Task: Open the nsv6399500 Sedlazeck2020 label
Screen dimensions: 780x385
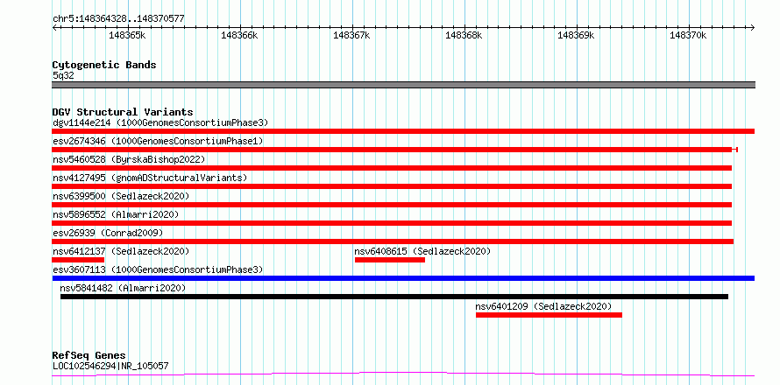Action: pos(121,196)
